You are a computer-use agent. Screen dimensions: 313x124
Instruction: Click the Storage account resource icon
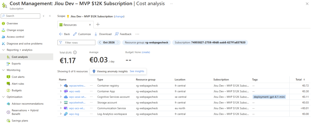pos(66,102)
